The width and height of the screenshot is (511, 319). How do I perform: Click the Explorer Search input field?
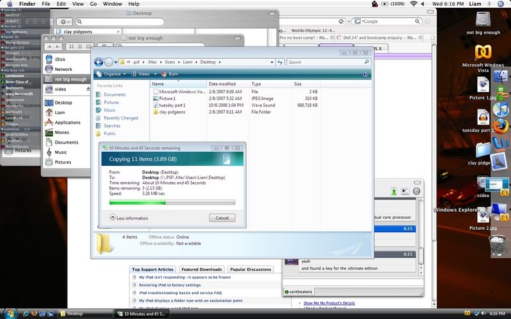tap(328, 62)
